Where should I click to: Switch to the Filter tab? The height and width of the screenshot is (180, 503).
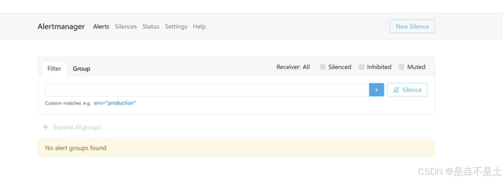(54, 68)
